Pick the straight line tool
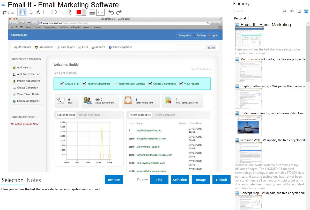Viewport: 310px width, 210px height. 62,12
